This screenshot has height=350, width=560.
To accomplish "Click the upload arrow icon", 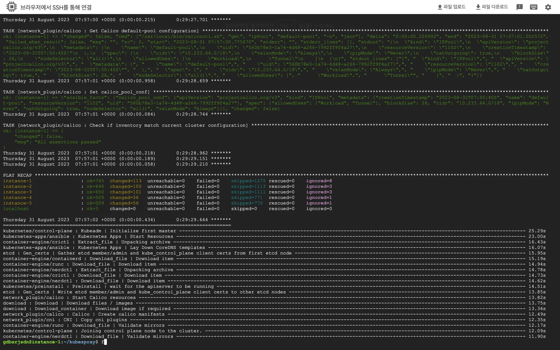I will click(x=440, y=7).
